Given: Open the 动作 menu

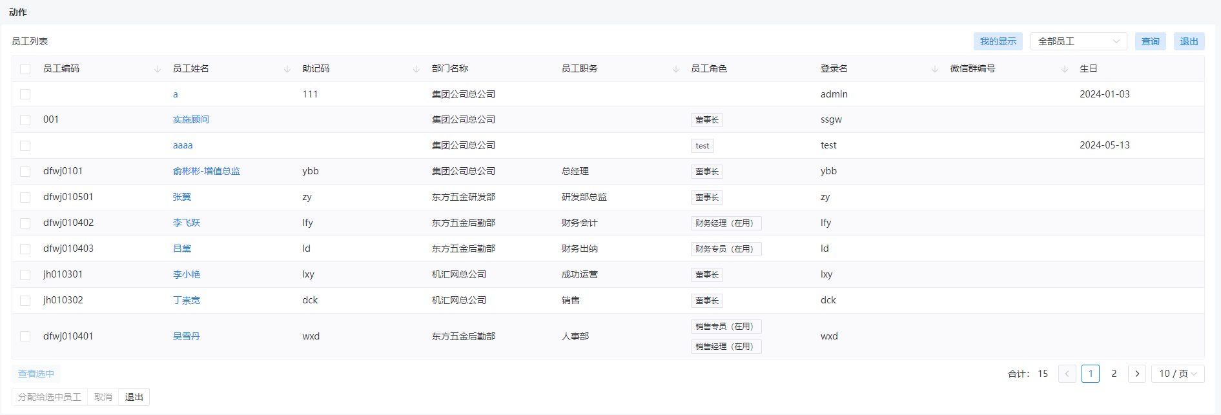Looking at the screenshot, I should [18, 12].
